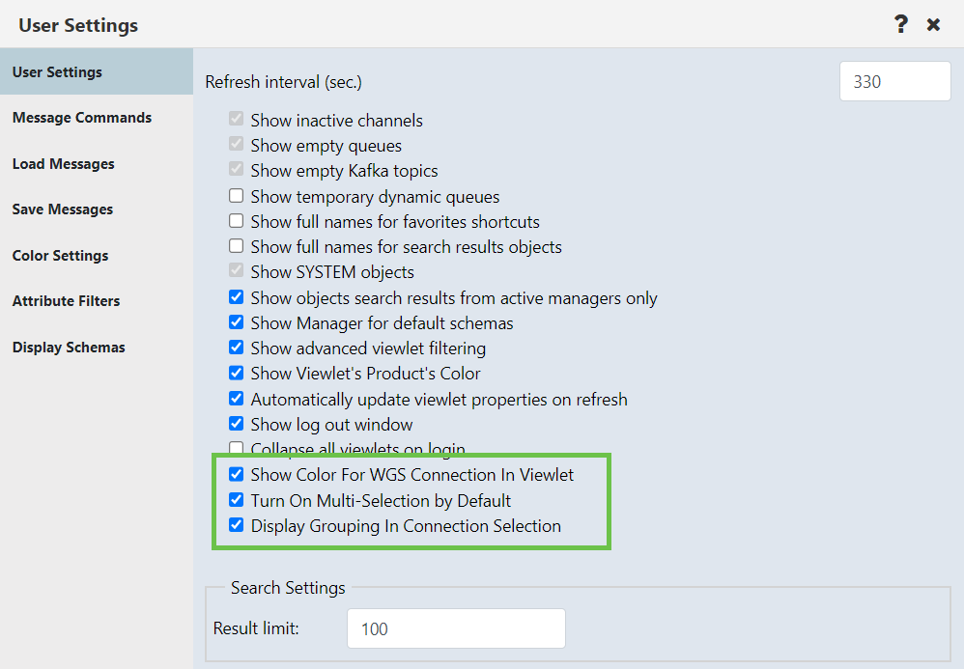Disable Turn On Multi-Selection by Default
Image resolution: width=964 pixels, height=669 pixels.
coord(236,500)
